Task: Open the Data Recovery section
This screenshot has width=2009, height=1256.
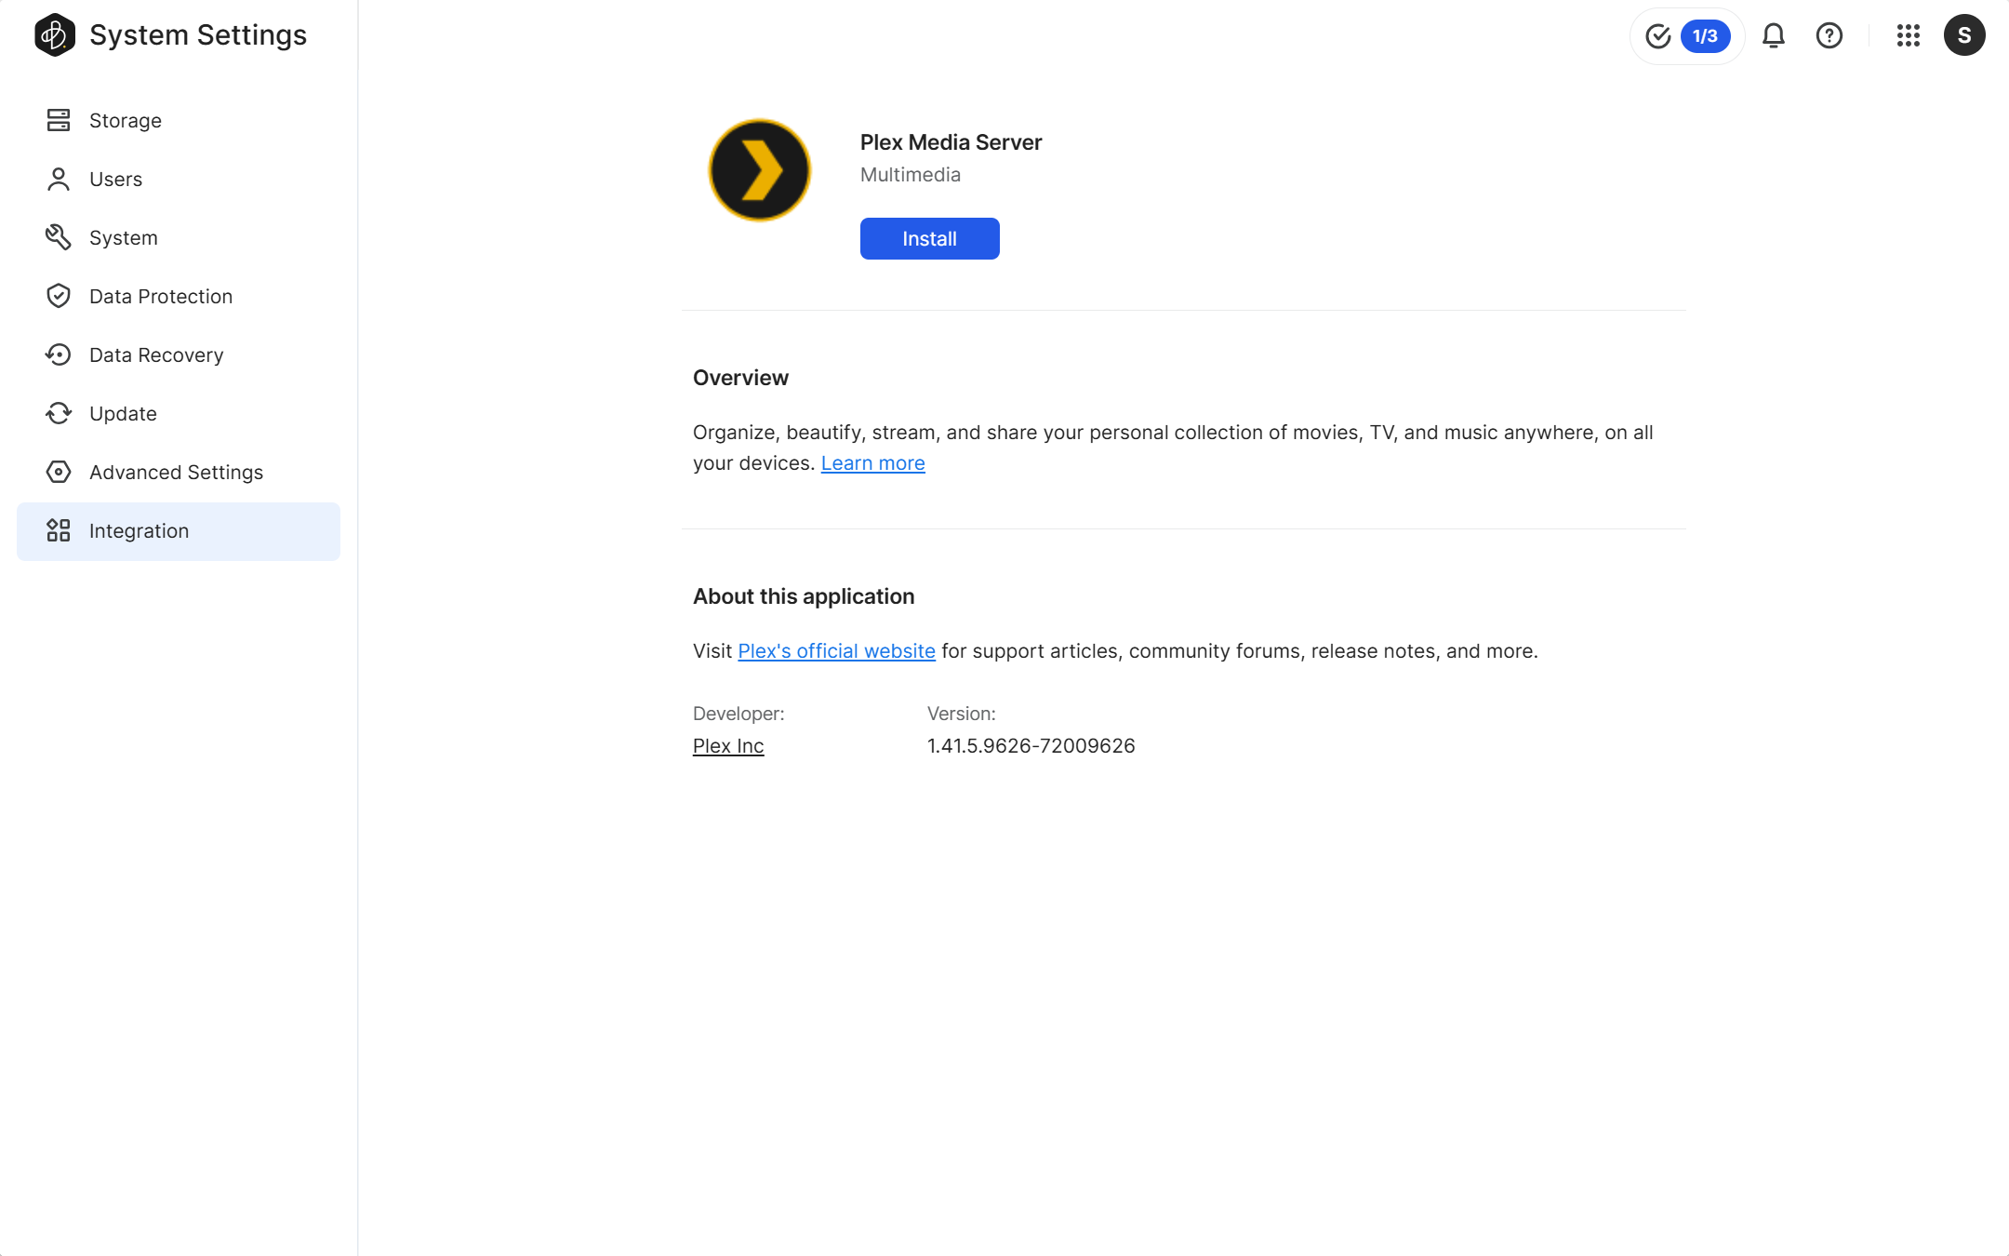Action: [x=156, y=354]
